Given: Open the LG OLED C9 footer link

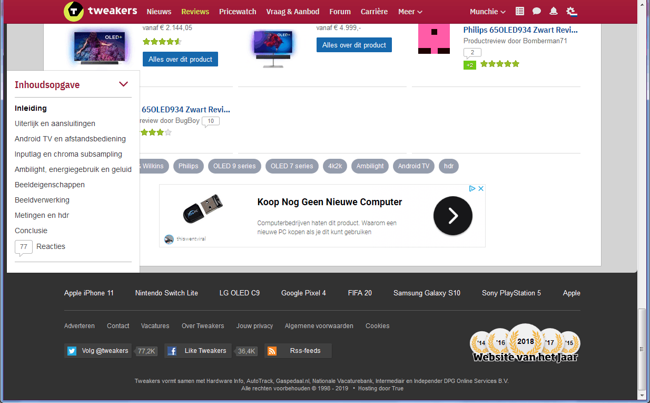Looking at the screenshot, I should (240, 293).
